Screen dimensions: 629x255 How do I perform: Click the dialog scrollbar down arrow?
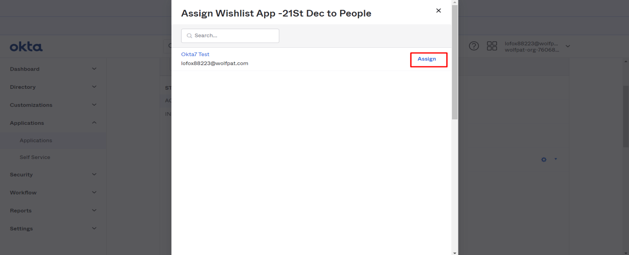455,252
